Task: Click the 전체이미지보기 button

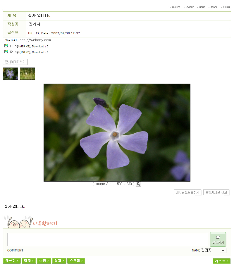Action: pyautogui.click(x=15, y=62)
